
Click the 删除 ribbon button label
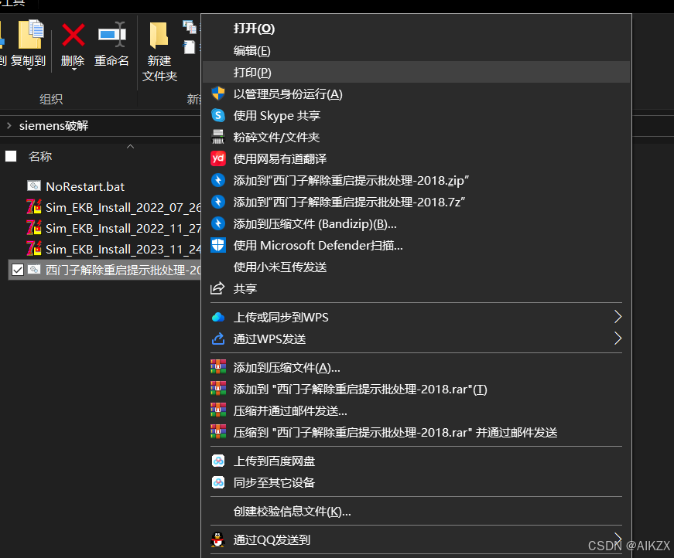tap(73, 61)
